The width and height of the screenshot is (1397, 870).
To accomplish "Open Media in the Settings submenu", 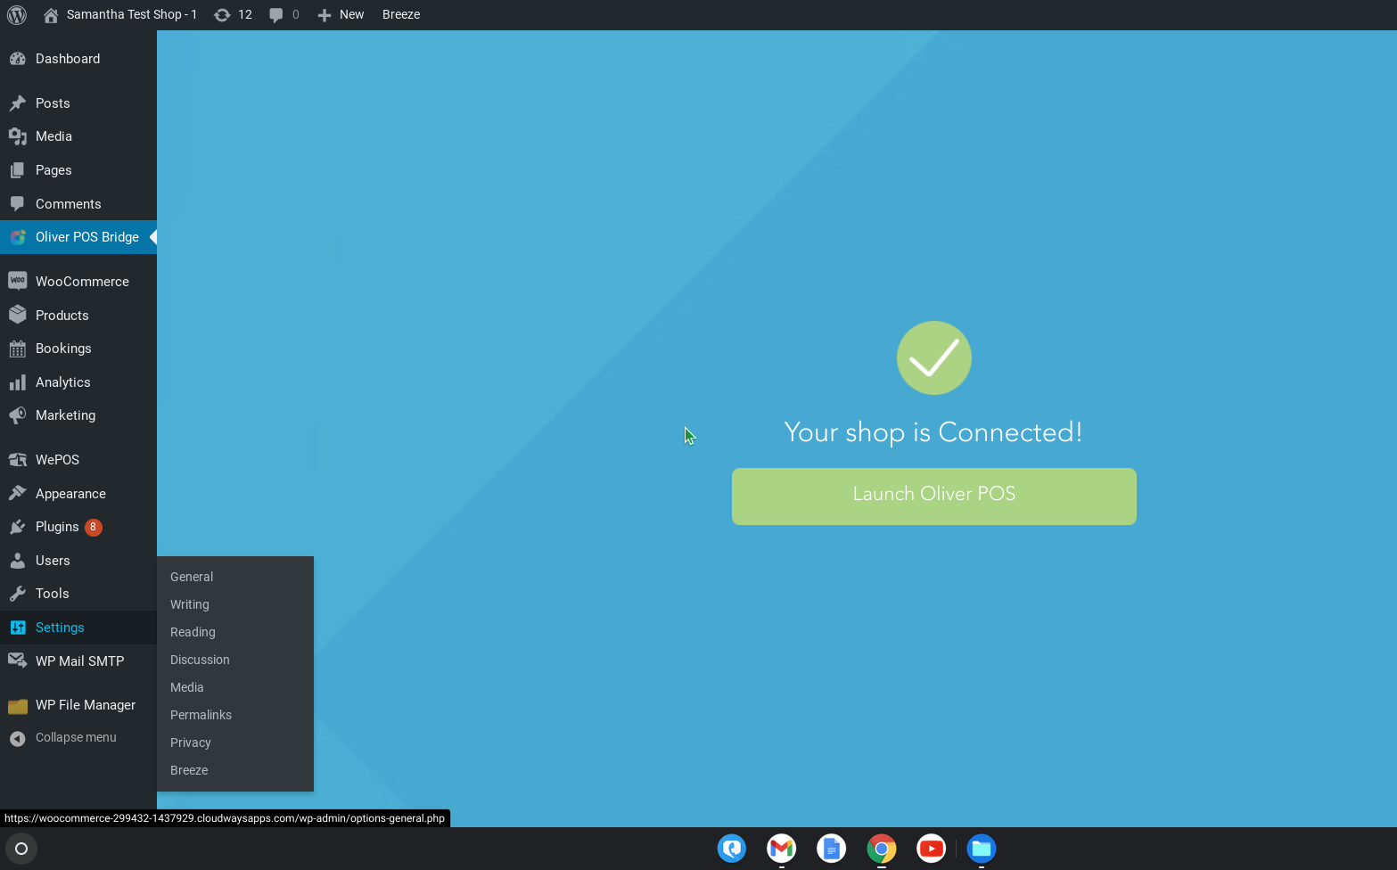I will 187,687.
